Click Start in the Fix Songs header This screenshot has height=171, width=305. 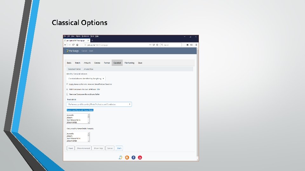[x=91, y=51]
